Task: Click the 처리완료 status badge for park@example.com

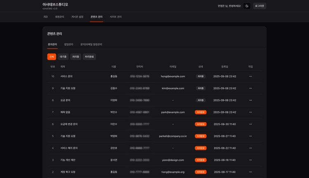Action: 201,112
